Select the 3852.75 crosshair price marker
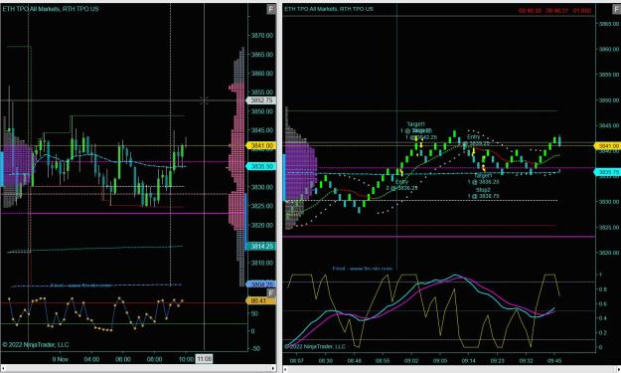The height and width of the screenshot is (373, 621). [261, 100]
